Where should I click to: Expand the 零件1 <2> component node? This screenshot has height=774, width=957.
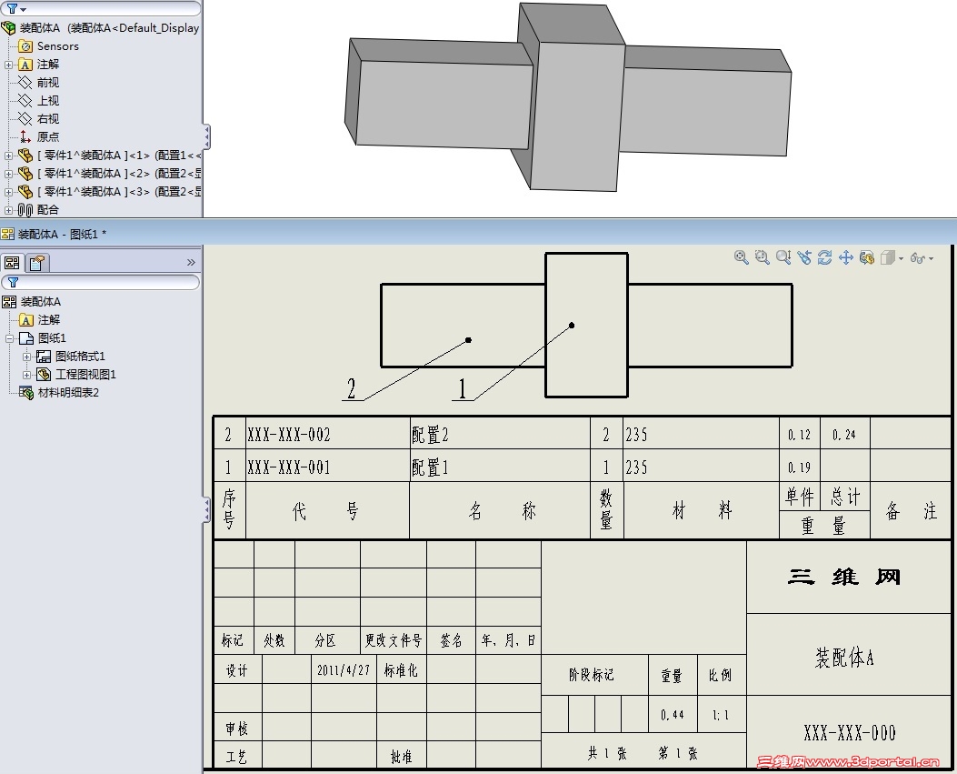(x=8, y=174)
